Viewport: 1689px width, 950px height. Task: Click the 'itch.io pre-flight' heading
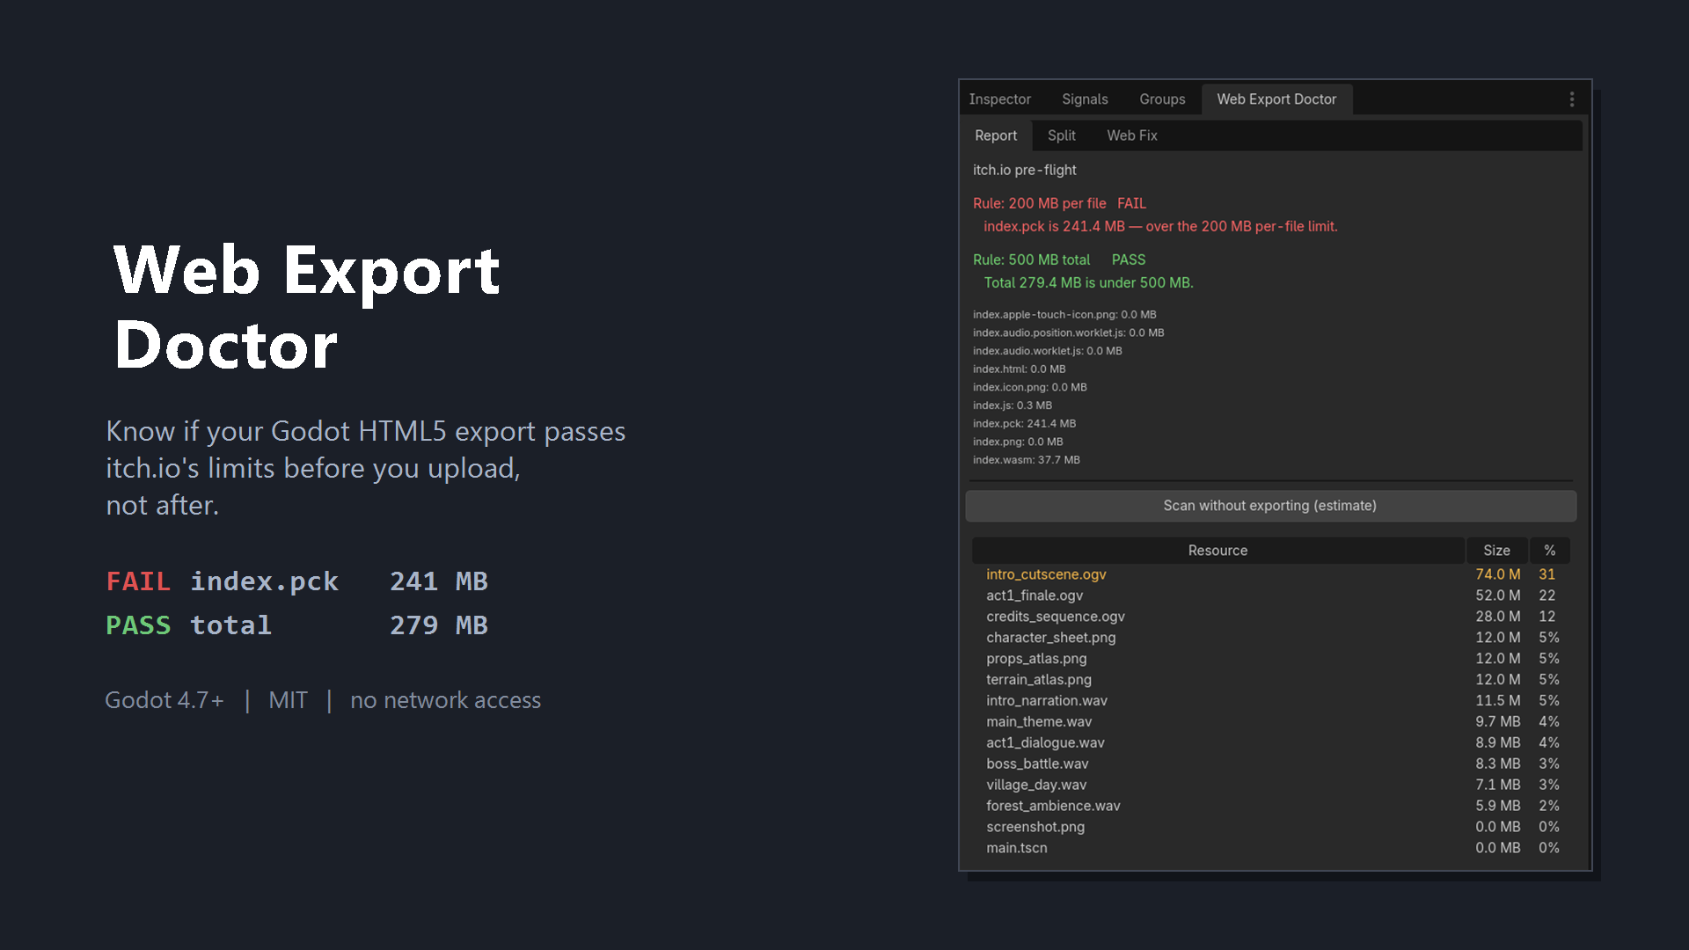[x=1024, y=170]
